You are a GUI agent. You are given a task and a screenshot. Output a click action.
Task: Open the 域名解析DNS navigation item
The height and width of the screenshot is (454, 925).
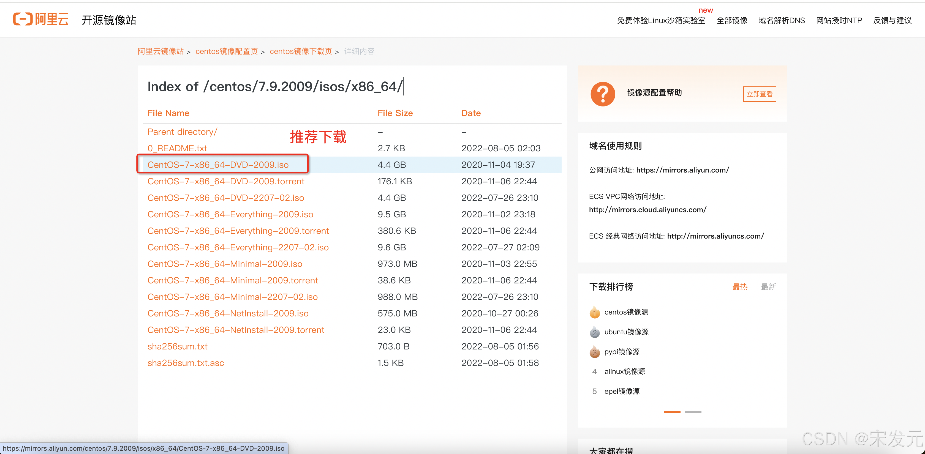(782, 20)
